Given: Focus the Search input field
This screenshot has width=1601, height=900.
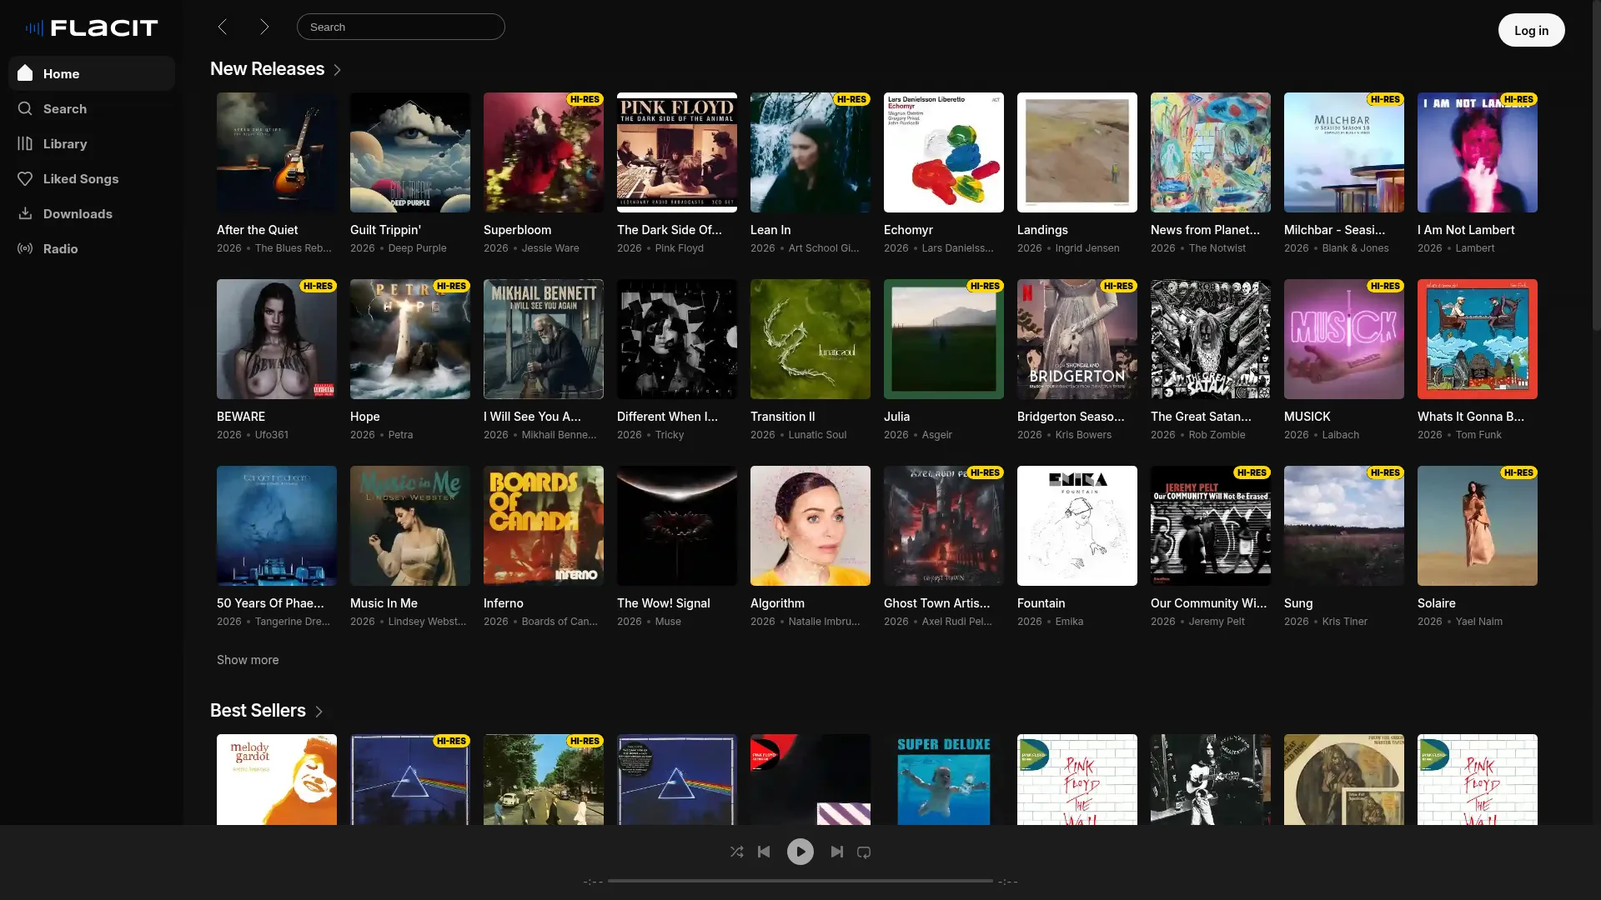Looking at the screenshot, I should click(401, 27).
